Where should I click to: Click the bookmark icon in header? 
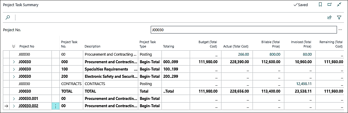coord(320,5)
